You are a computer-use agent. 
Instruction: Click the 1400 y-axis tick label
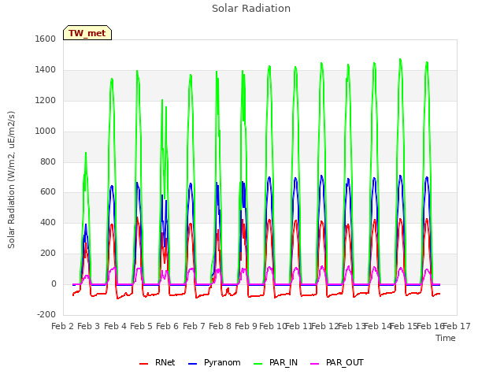(x=46, y=69)
